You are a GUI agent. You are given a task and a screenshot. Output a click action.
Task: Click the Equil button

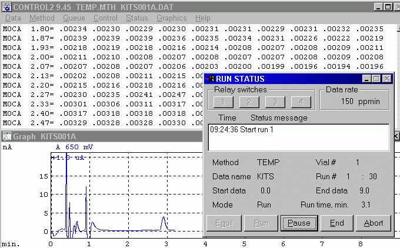click(223, 223)
